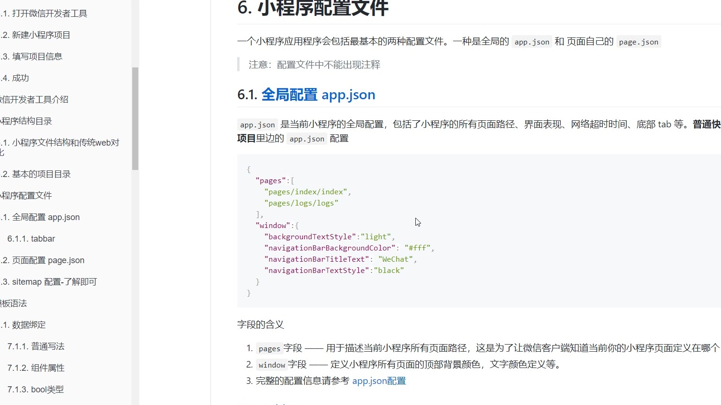Image resolution: width=721 pixels, height=405 pixels.
Task: Open 模板语法 chapter in the outline
Action: 14,303
